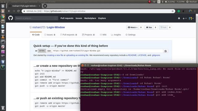Switch clone URL to SSH

[x=49, y=51]
